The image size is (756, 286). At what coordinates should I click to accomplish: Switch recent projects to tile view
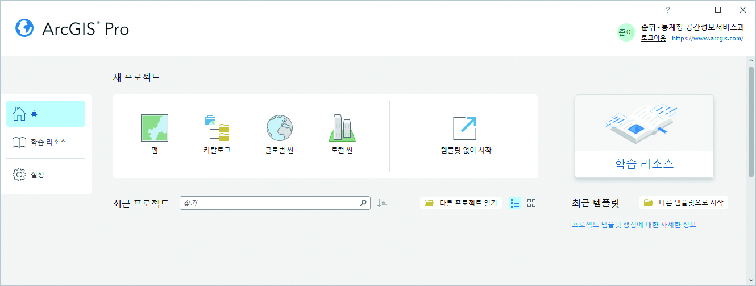531,203
